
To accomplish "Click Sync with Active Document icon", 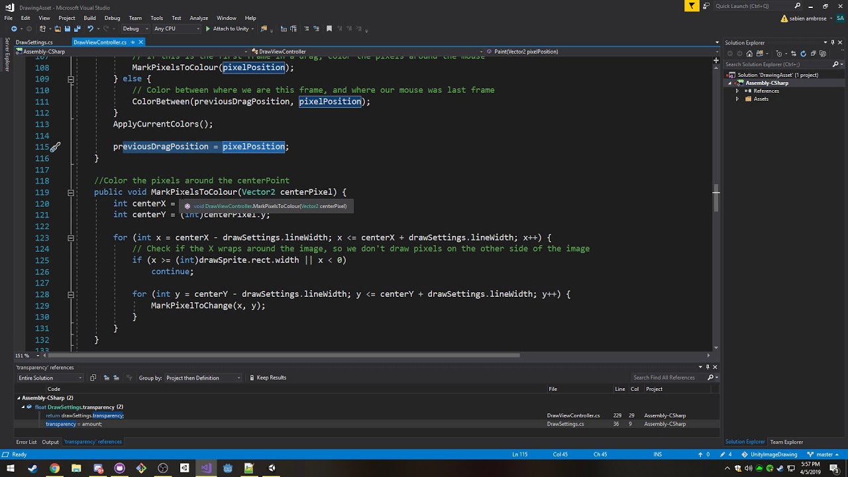I will 794,54.
